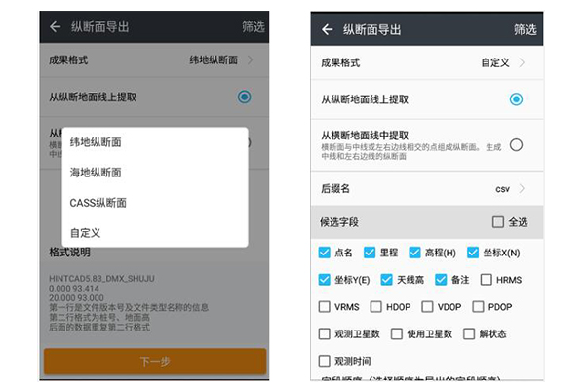This screenshot has width=585, height=390.
Task: Select 自定义 option in the popup list
Action: coord(85,233)
